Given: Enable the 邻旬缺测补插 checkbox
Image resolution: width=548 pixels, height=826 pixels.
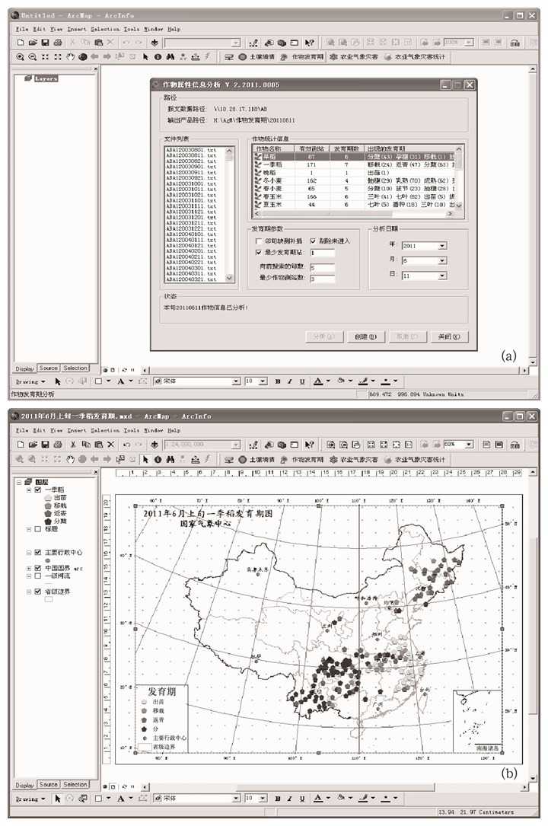Looking at the screenshot, I should (259, 241).
